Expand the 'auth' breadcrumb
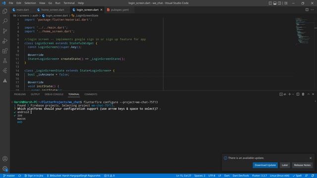This screenshot has height=178, width=317. click(35, 15)
